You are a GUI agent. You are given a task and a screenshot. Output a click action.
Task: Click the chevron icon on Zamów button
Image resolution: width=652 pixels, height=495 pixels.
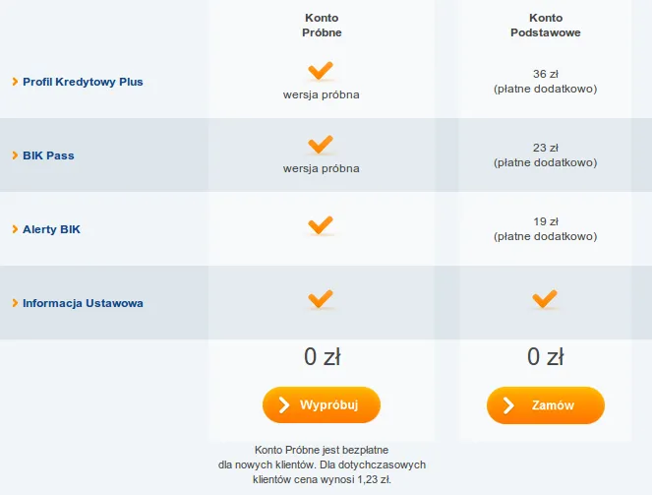click(x=507, y=405)
